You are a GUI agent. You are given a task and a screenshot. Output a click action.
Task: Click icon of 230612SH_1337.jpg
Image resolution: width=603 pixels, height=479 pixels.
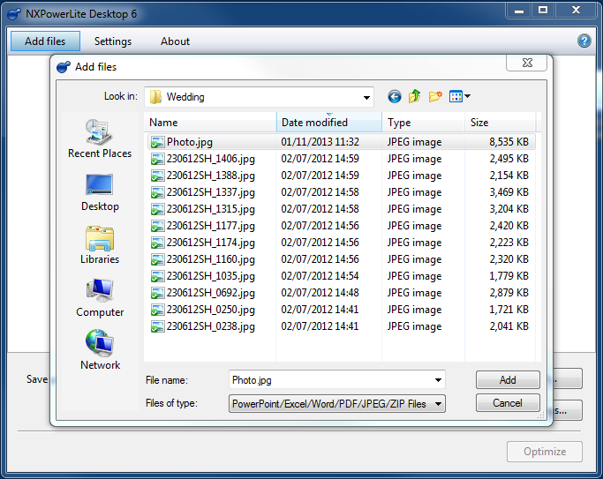pos(157,192)
